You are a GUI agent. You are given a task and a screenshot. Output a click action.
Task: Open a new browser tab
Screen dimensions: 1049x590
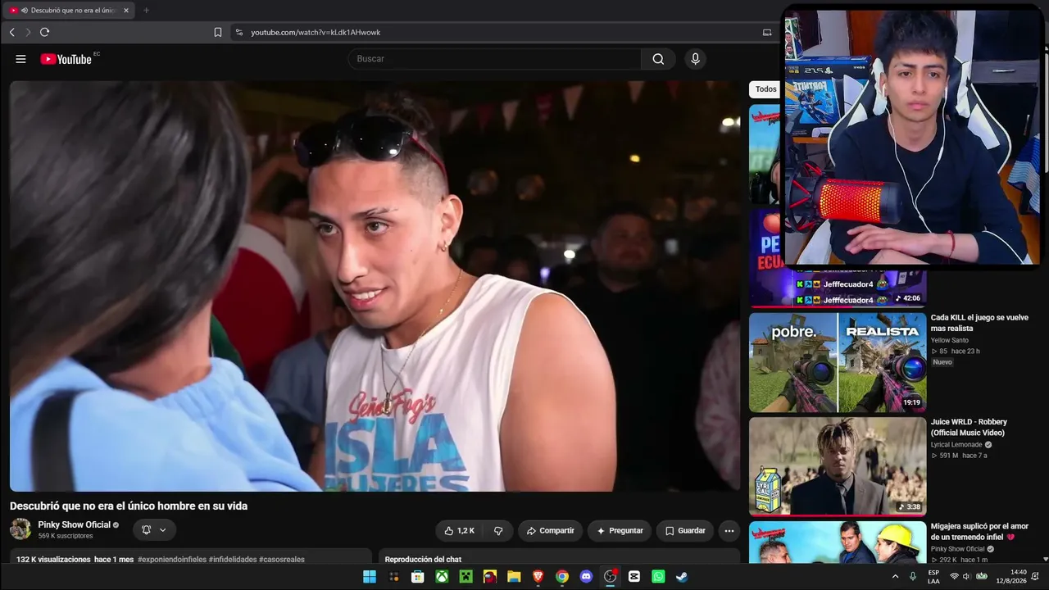(x=146, y=10)
